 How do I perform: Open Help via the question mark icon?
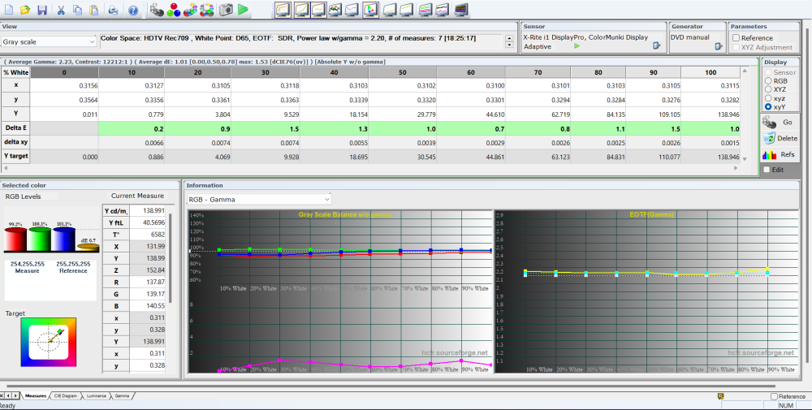point(132,10)
